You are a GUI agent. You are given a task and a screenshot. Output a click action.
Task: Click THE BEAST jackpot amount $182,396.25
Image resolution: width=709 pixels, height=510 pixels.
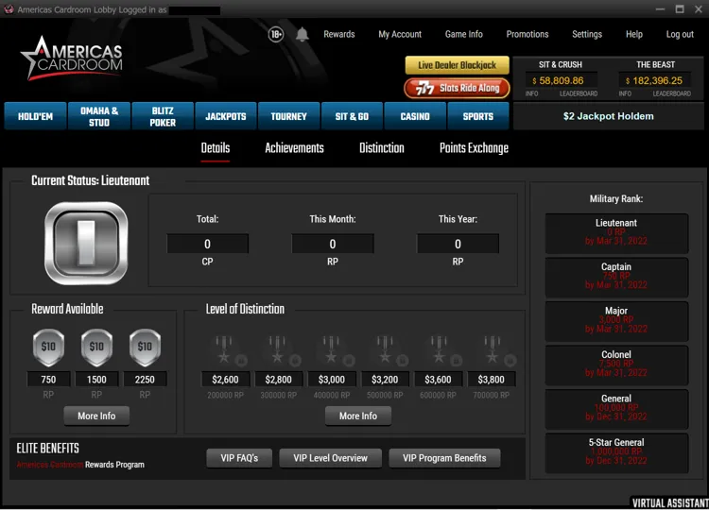tap(654, 81)
